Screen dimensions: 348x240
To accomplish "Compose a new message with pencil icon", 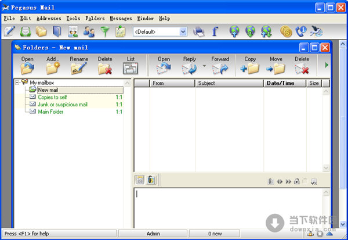I will [9, 31].
